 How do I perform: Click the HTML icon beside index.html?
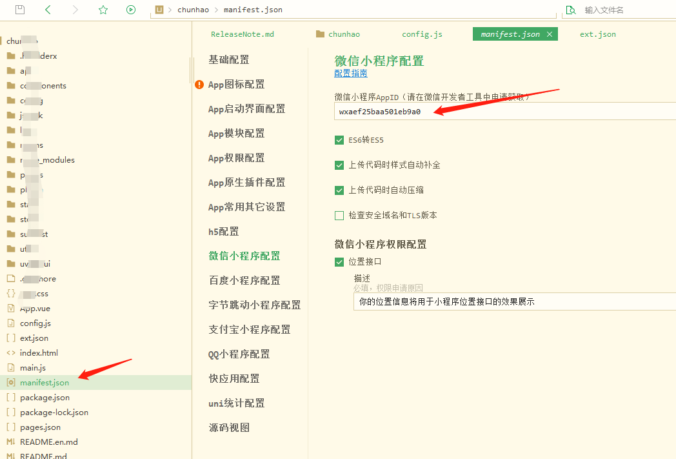point(11,353)
